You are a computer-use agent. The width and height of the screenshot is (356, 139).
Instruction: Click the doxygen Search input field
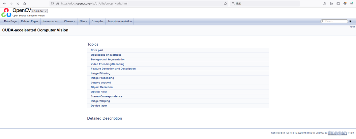point(336,21)
